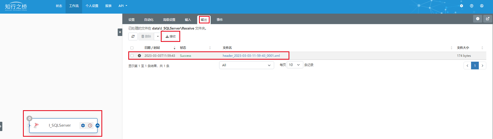Switch to the 输入 tab
This screenshot has height=139, width=493.
click(x=188, y=20)
